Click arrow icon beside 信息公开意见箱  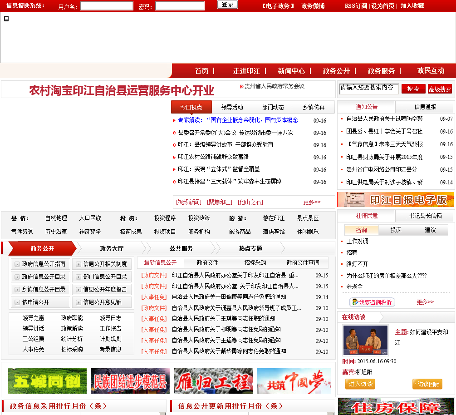pyautogui.click(x=78, y=302)
